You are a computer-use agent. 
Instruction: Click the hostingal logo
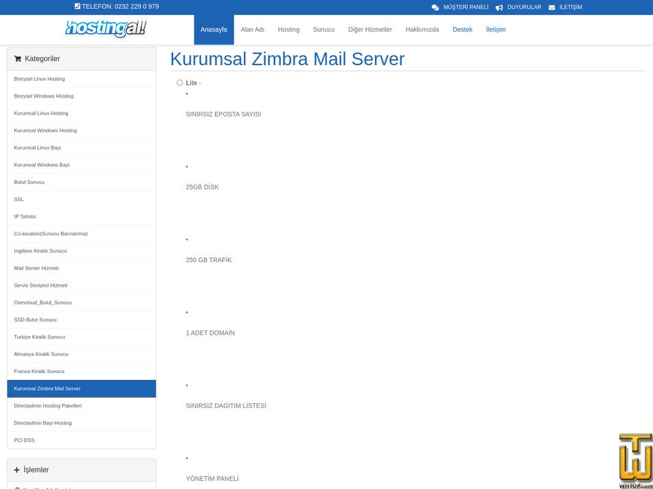[106, 29]
